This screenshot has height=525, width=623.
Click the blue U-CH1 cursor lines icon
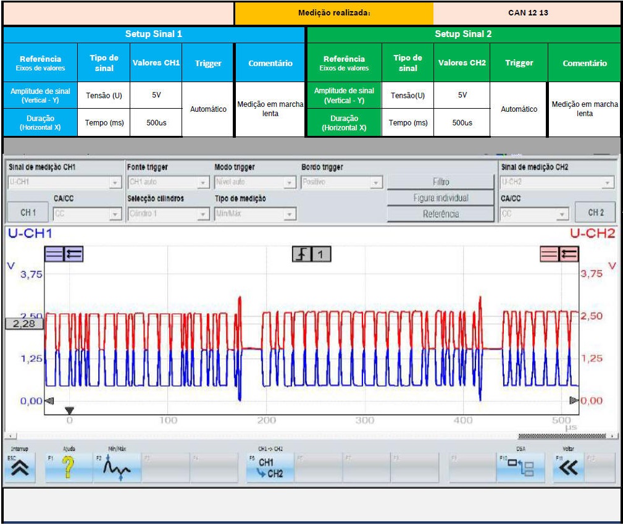(54, 254)
